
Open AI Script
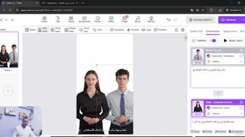220,132
